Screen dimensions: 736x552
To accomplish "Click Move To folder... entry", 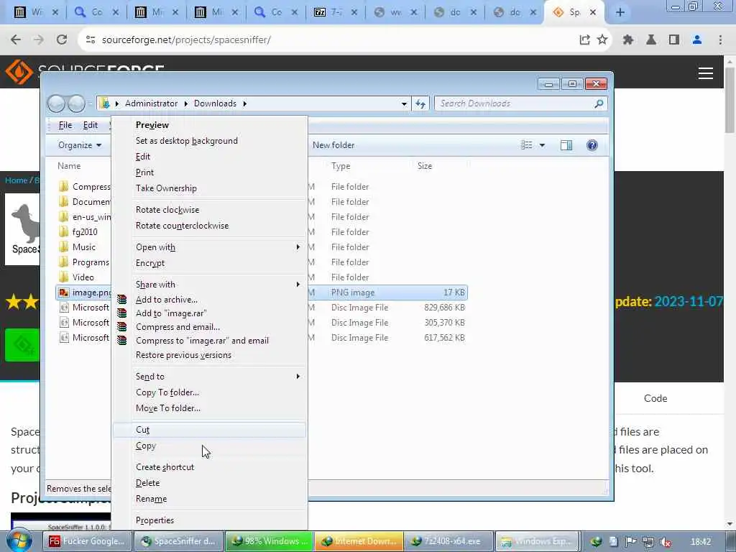I will click(209, 408).
